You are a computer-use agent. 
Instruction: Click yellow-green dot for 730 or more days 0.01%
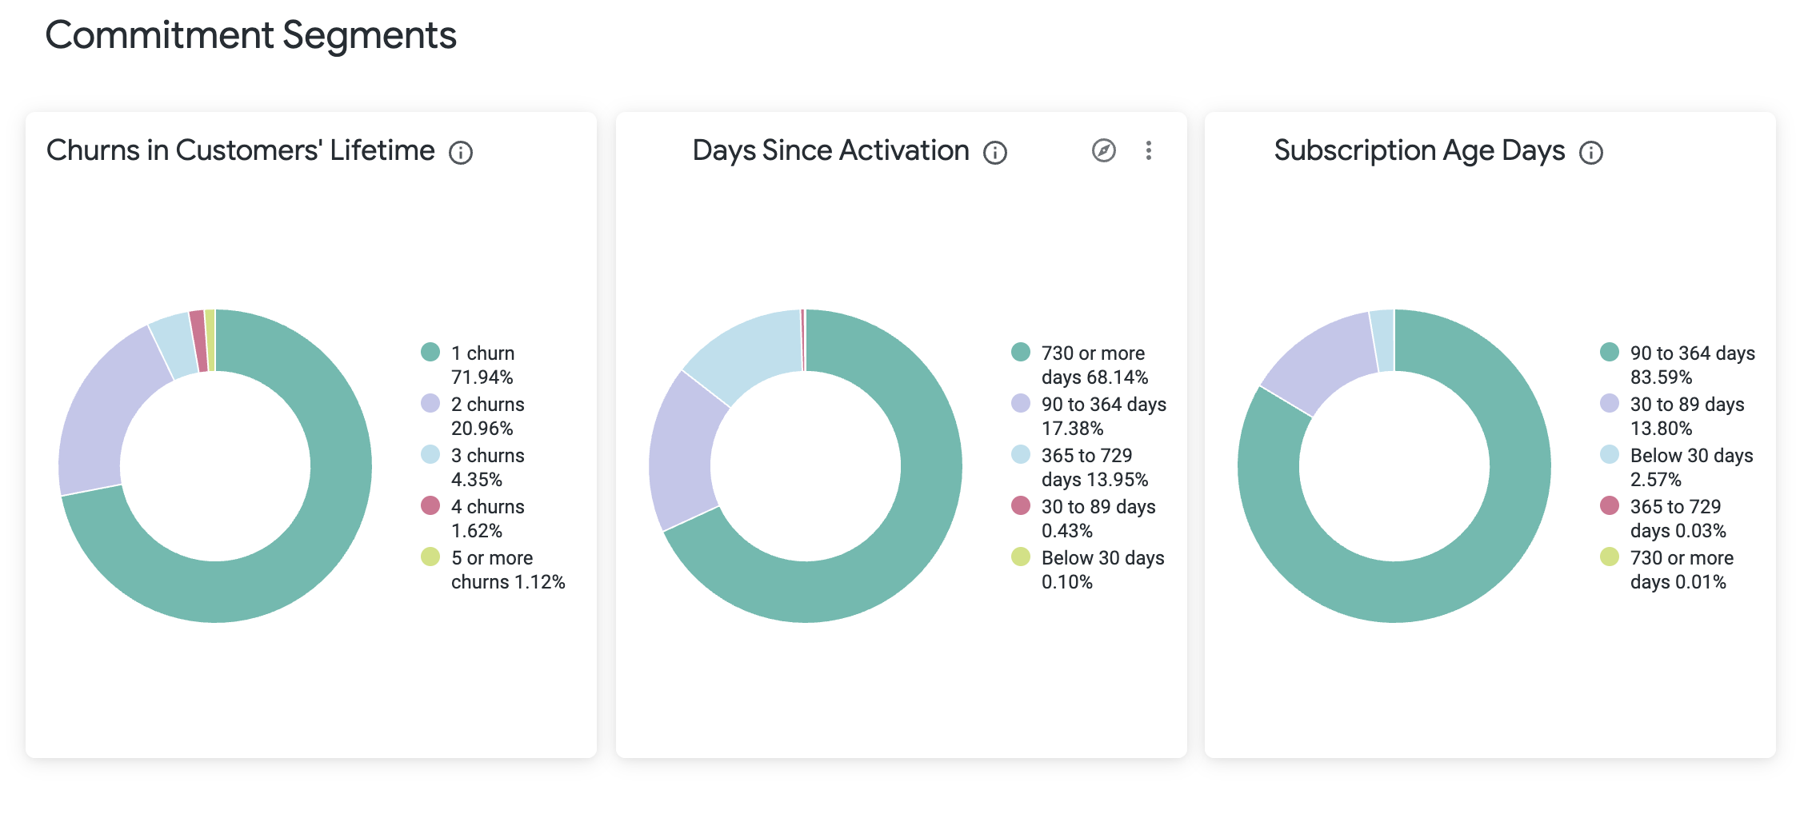(x=1610, y=557)
